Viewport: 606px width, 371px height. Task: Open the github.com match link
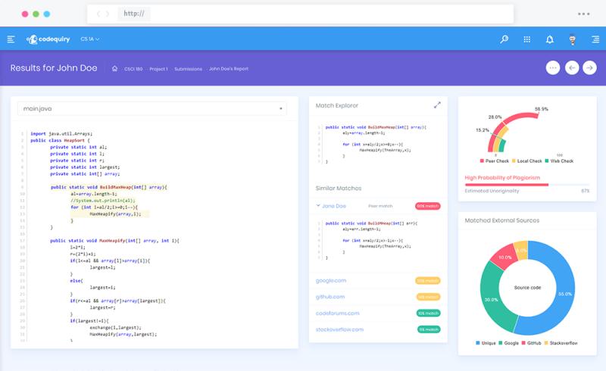coord(330,297)
